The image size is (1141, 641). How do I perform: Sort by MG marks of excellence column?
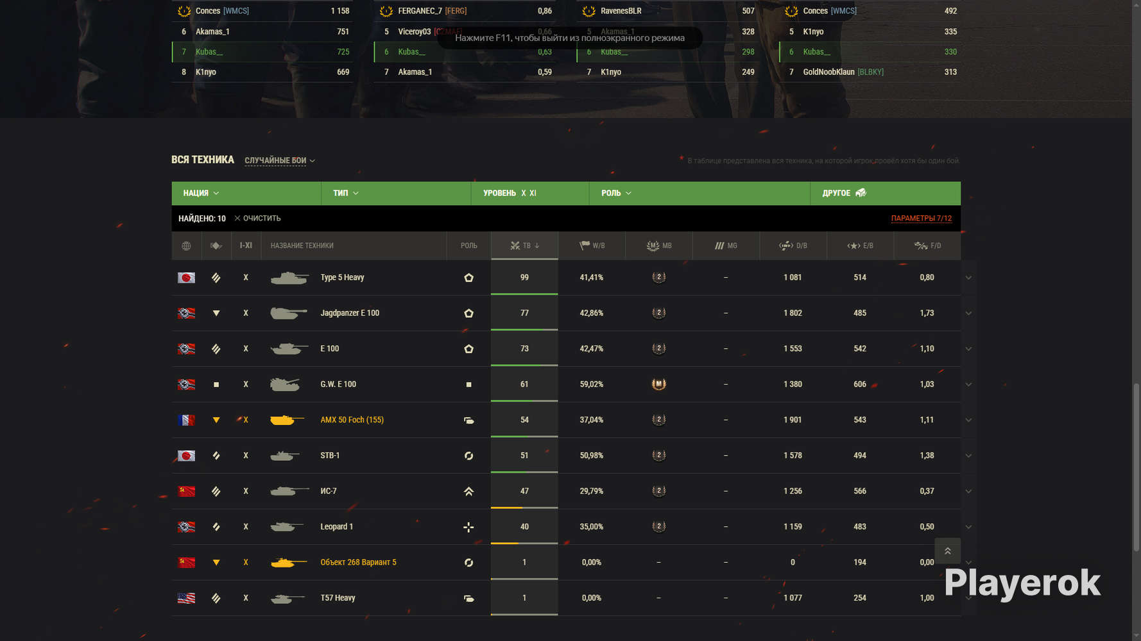click(x=726, y=246)
